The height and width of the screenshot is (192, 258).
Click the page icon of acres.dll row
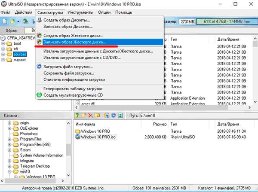[78, 103]
